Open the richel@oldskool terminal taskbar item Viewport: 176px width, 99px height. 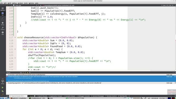pos(37,98)
